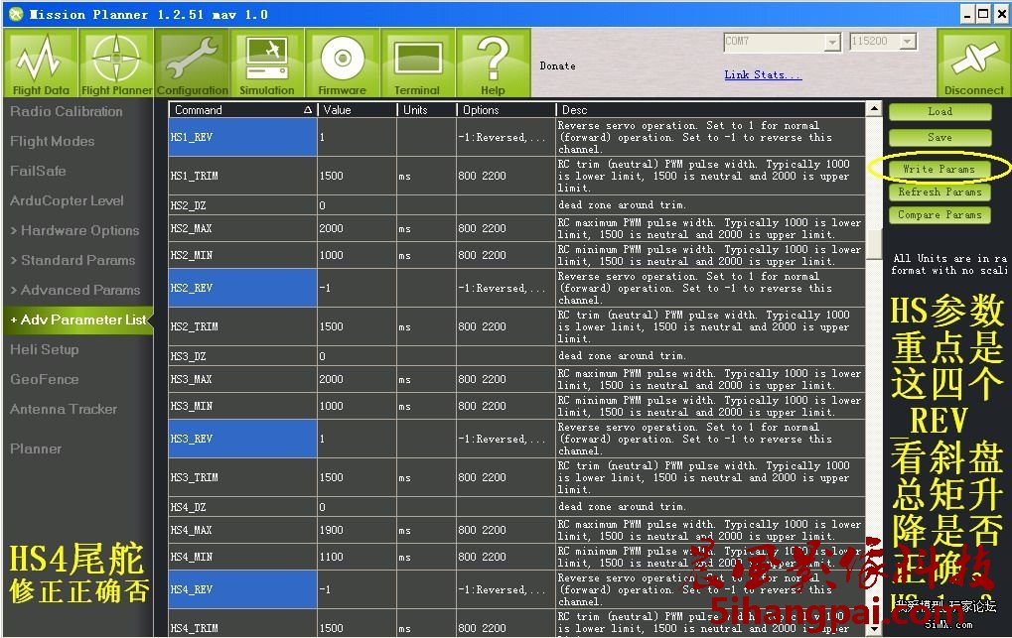This screenshot has width=1012, height=638.
Task: Click the Value column header
Action: tap(357, 110)
